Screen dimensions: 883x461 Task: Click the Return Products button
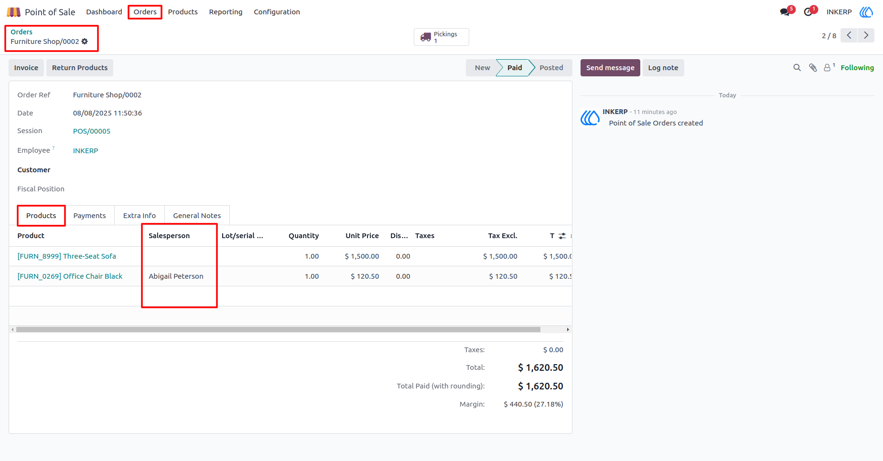point(80,68)
